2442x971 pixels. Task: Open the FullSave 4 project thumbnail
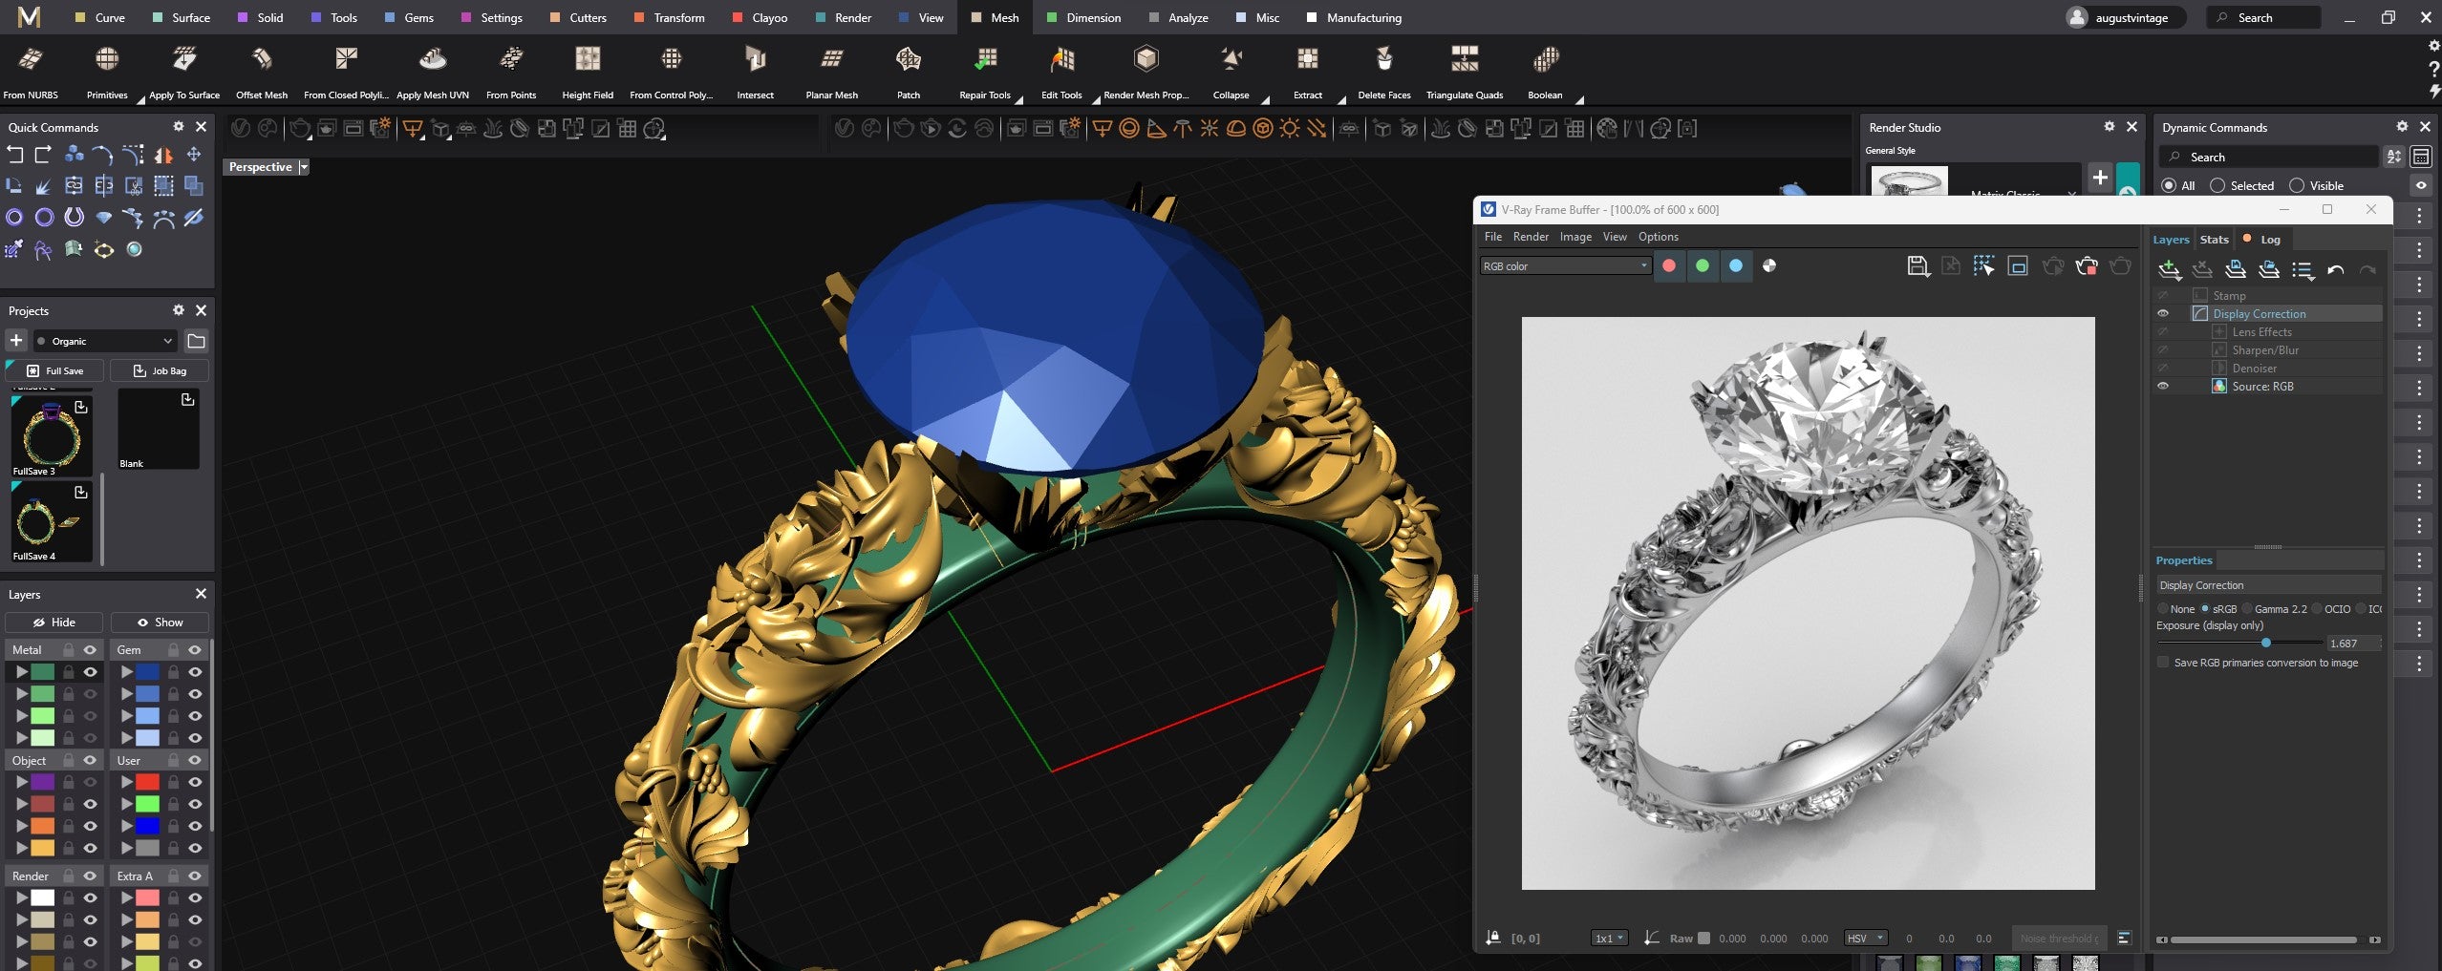pos(51,521)
